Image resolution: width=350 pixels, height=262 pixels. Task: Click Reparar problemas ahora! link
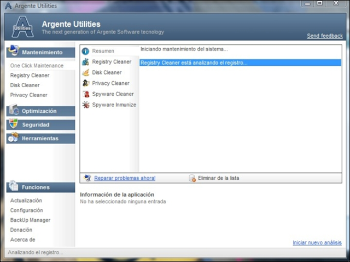point(125,178)
